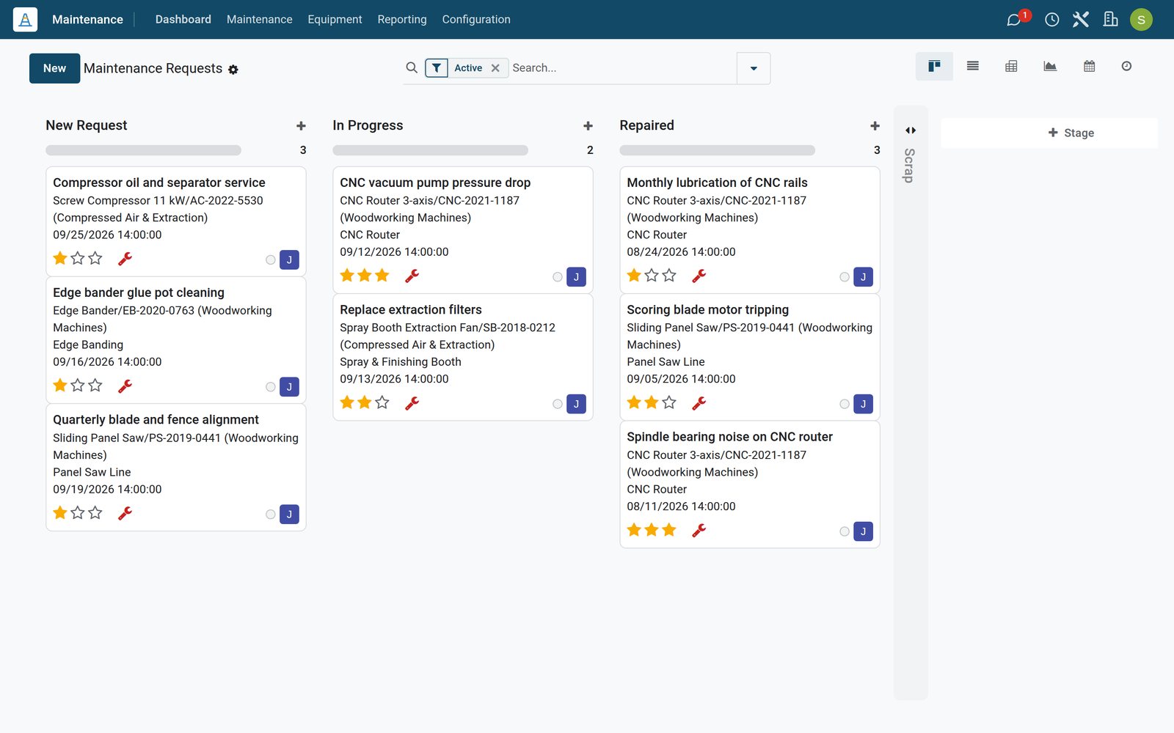Click the New button
Screen dimensions: 1174x733
tap(54, 68)
